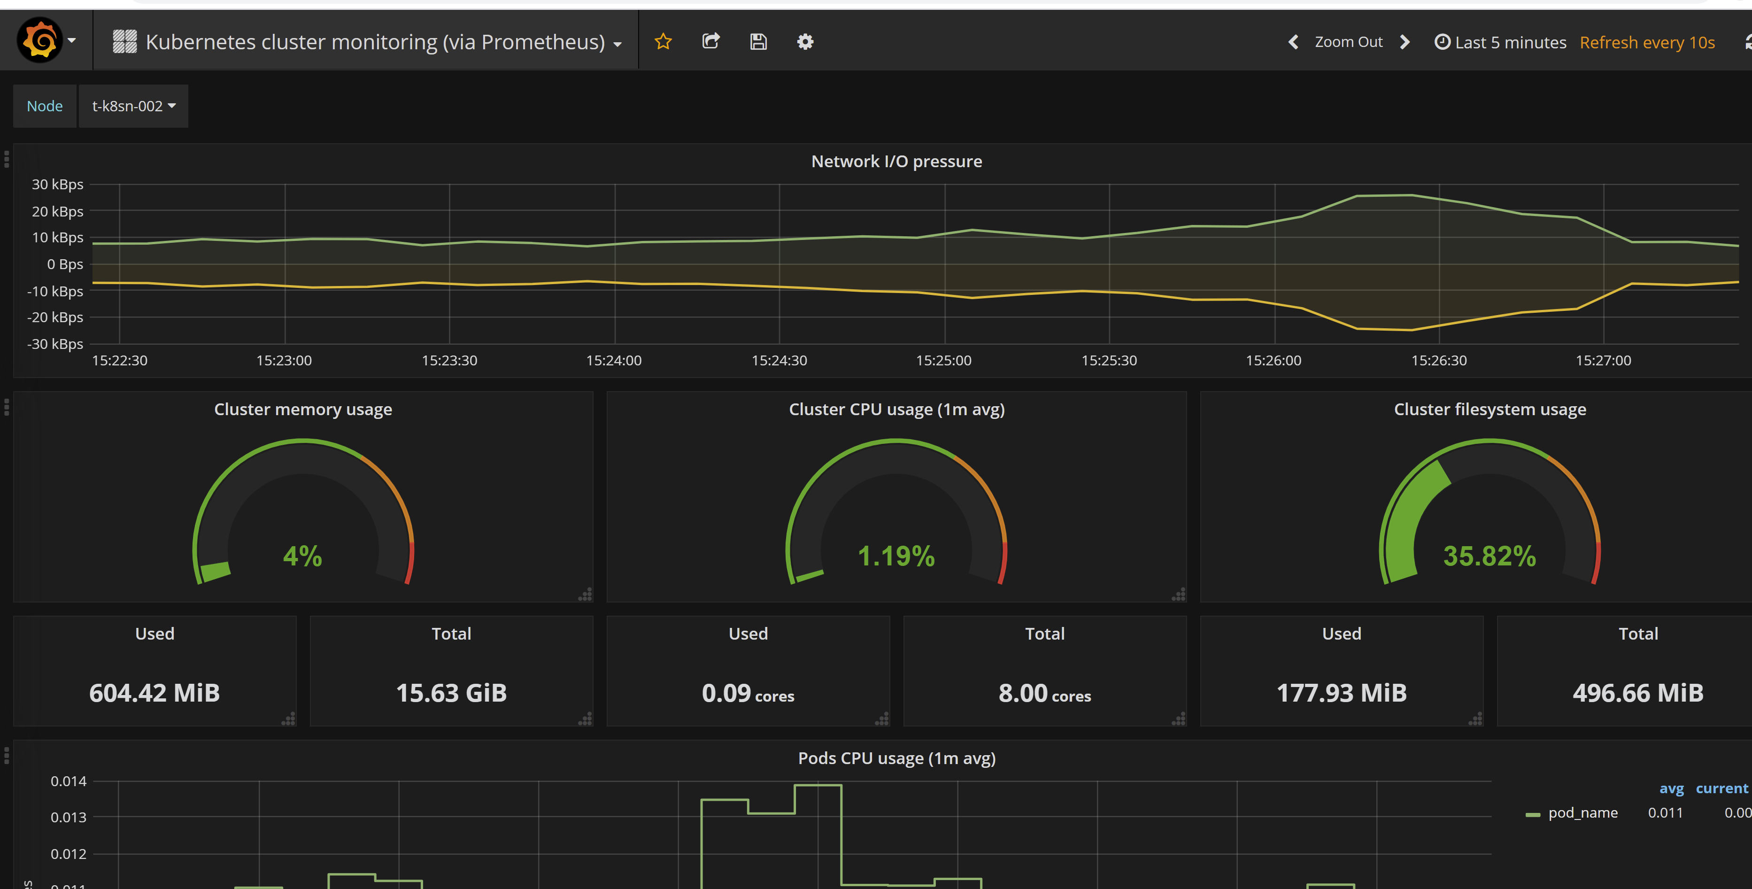Open the Pods CPU row menu handle
This screenshot has width=1752, height=889.
pos(7,755)
